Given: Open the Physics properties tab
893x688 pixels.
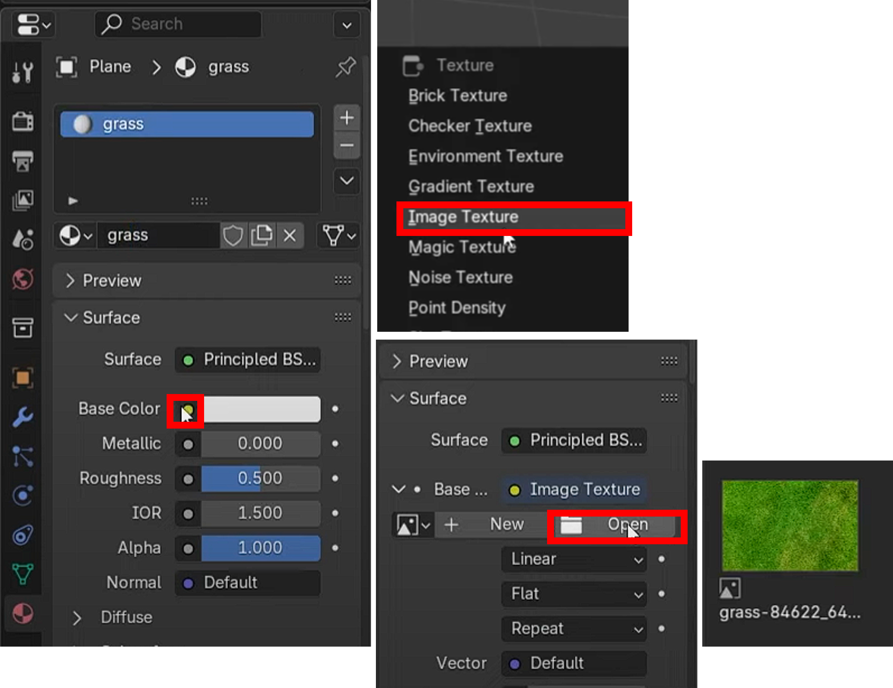Looking at the screenshot, I should tap(22, 496).
